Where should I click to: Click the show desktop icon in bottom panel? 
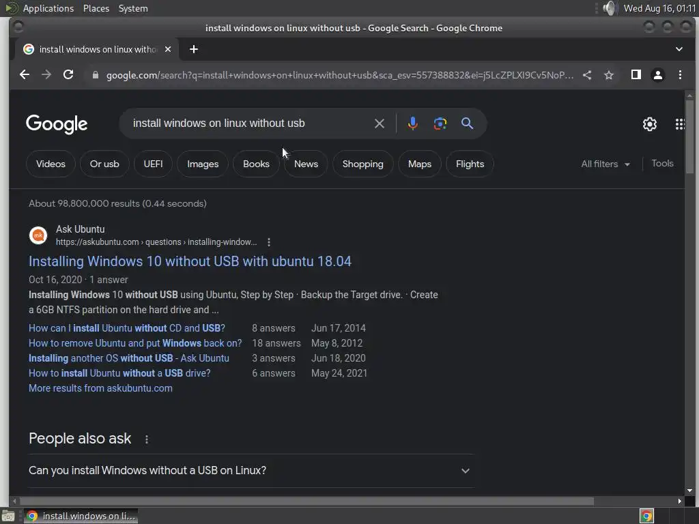(8, 516)
